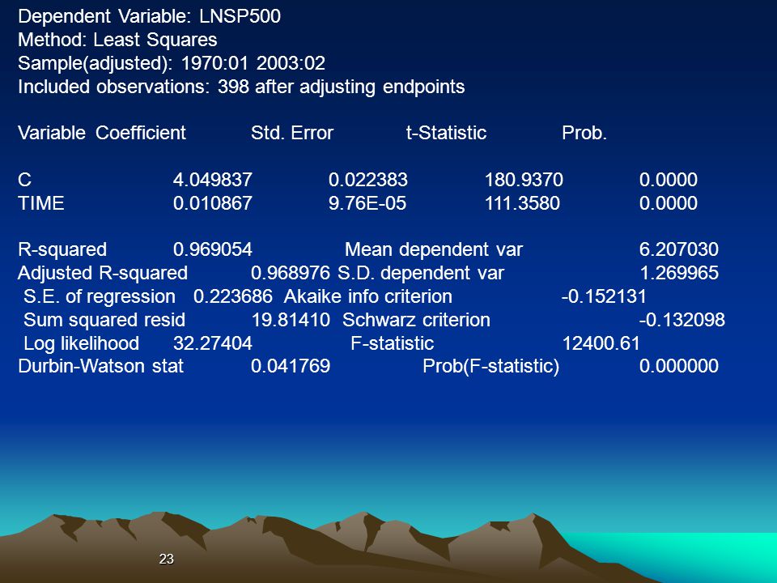Screen dimensions: 777x583
Task: Click the 'Durbin-Watson stat' label
Action: [100, 366]
